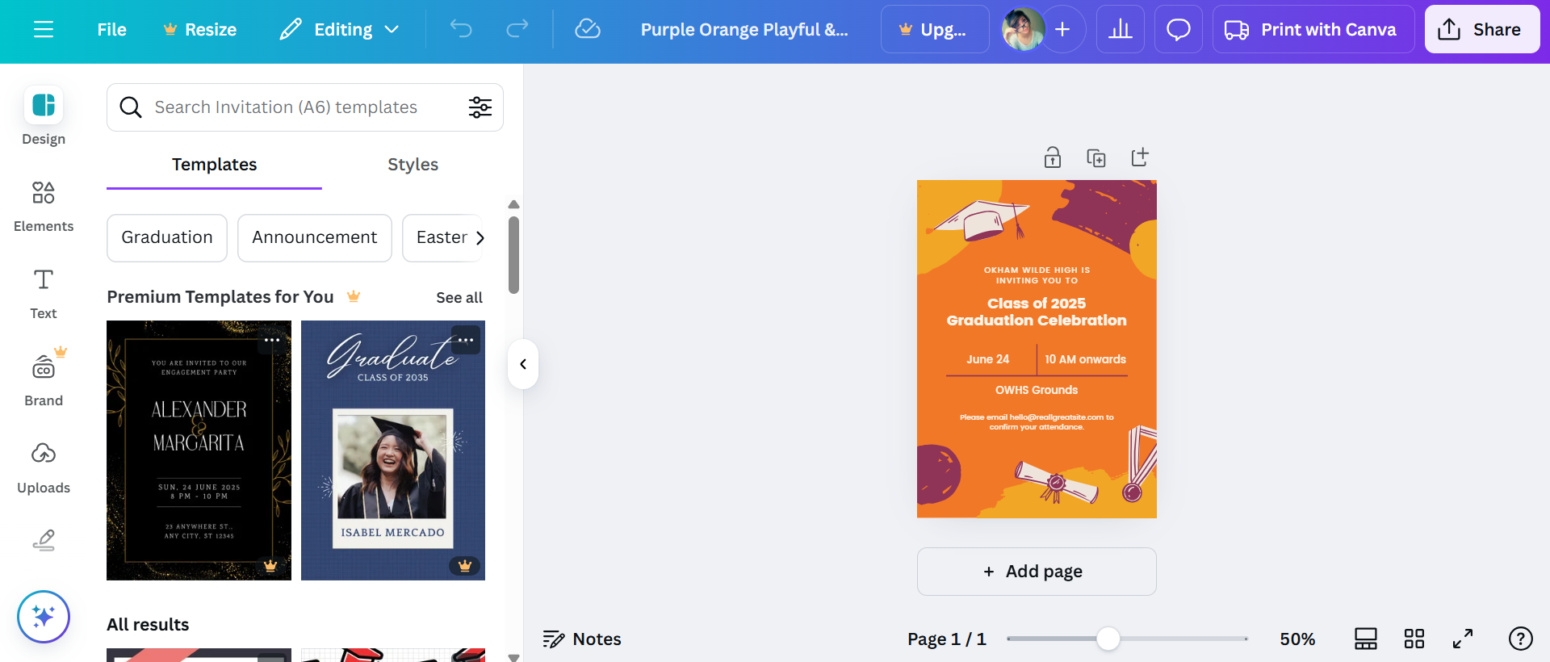1550x662 pixels.
Task: Open the search filters icon
Action: click(x=480, y=107)
